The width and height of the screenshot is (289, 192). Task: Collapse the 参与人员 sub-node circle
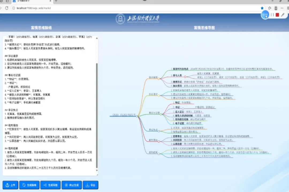[x=185, y=77]
